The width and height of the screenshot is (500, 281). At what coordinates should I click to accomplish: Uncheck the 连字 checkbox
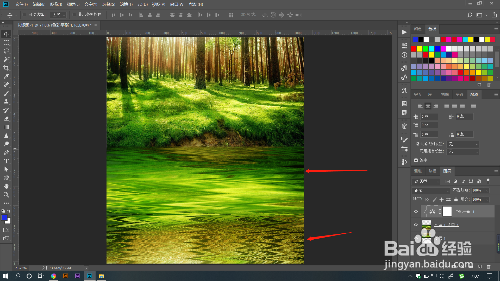pyautogui.click(x=416, y=160)
